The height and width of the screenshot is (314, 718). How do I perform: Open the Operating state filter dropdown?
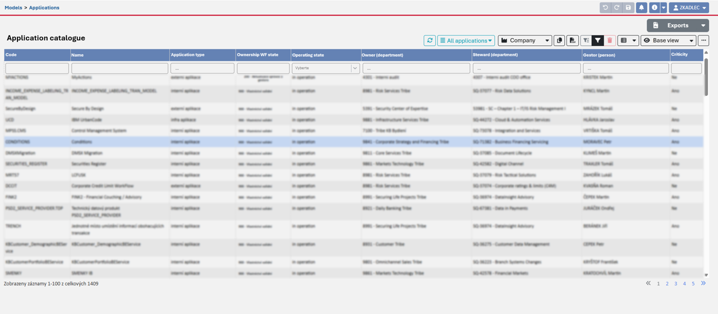point(325,68)
